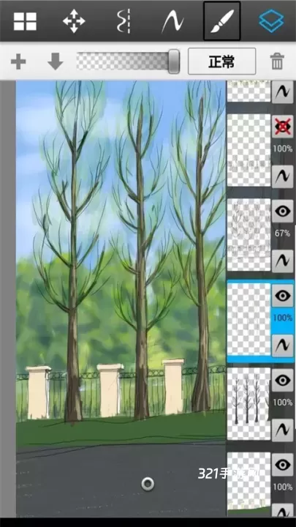Select the move and transform arrows tool
The image size is (296, 527).
click(74, 21)
